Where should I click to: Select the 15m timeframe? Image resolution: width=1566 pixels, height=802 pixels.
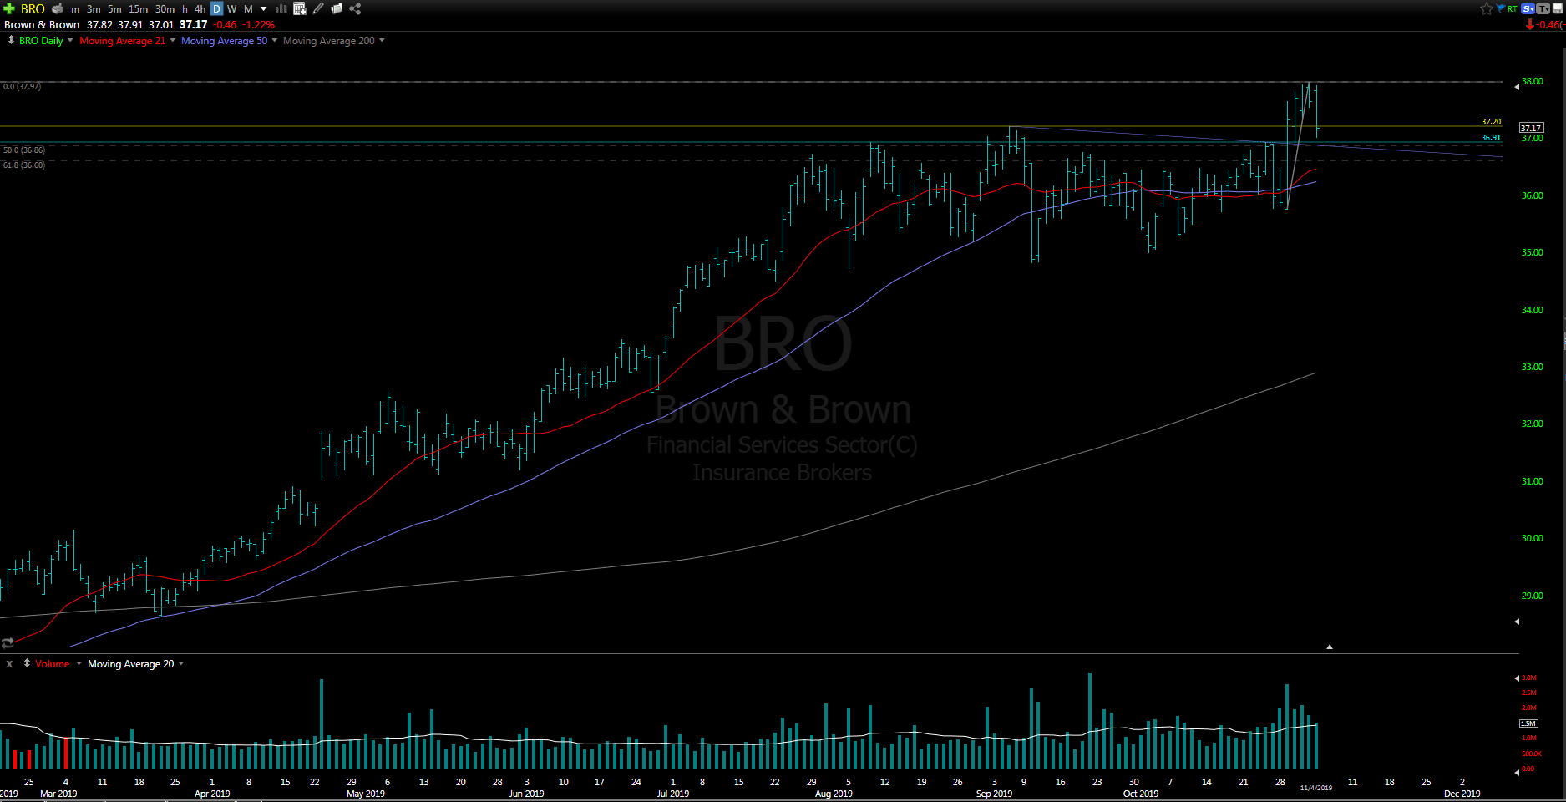pyautogui.click(x=138, y=9)
